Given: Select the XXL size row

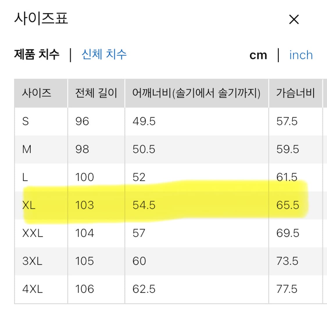Looking at the screenshot, I should (33, 233).
